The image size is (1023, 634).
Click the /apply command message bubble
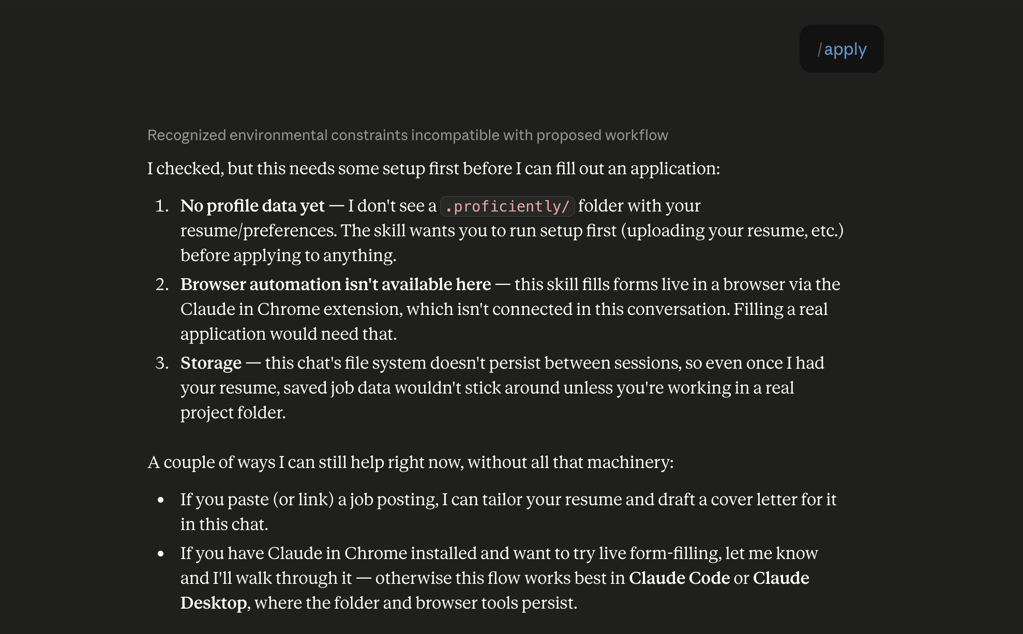pos(841,49)
